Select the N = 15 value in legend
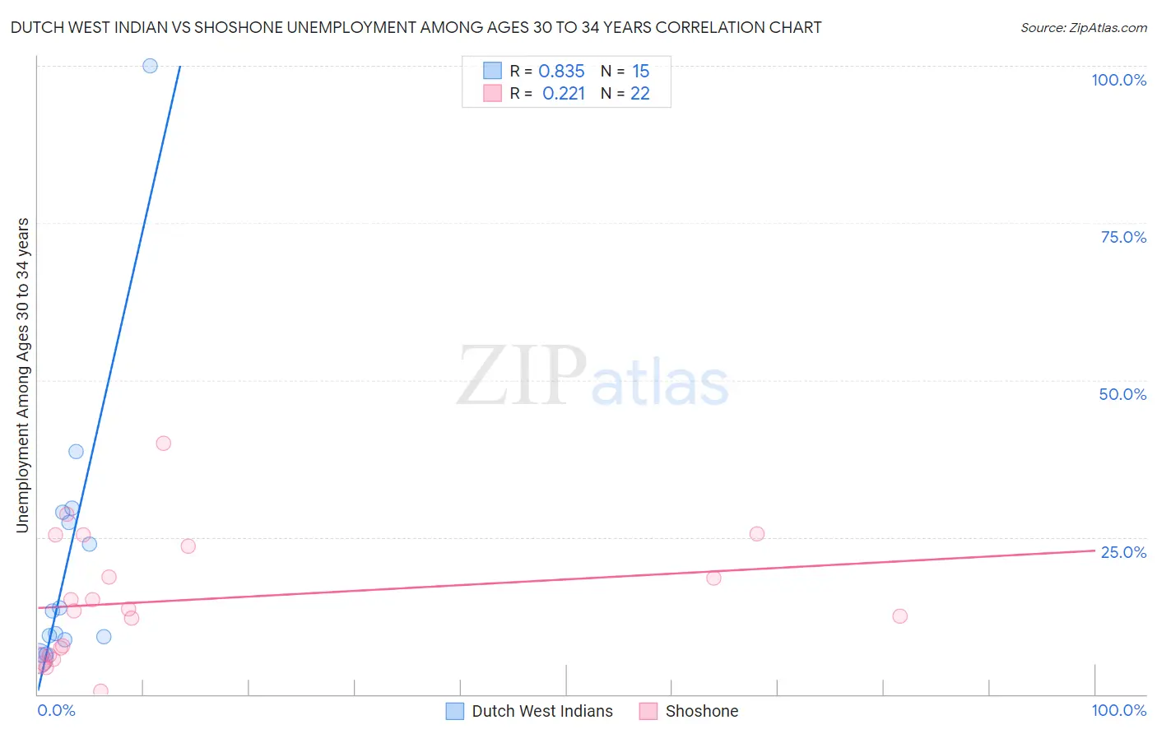 (625, 71)
